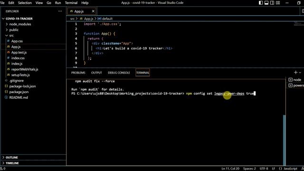Change end of line sequence LF
The width and height of the screenshot is (304, 171).
274,169
